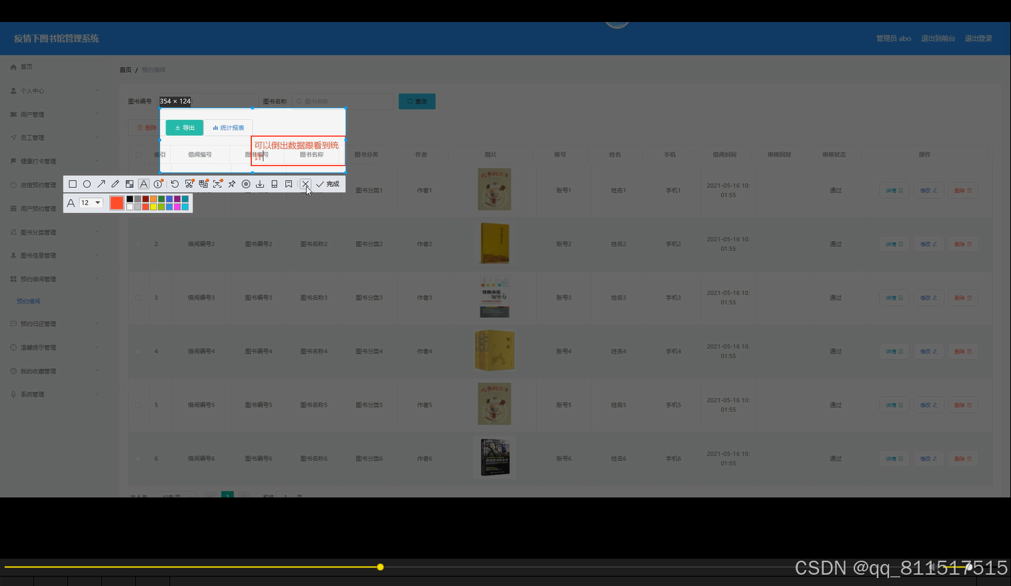Image resolution: width=1011 pixels, height=586 pixels.
Task: Expand the 预约归还管理 menu arrow
Action: tap(97, 324)
